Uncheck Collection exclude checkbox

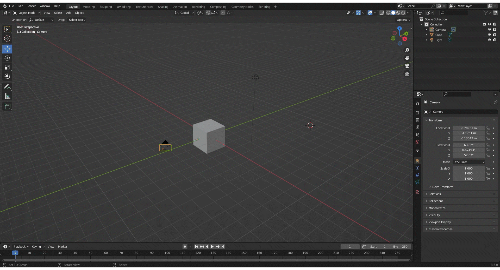[484, 24]
